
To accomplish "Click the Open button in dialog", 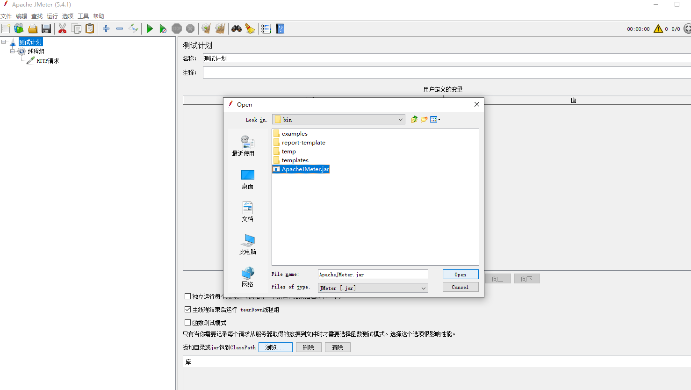I will (461, 274).
